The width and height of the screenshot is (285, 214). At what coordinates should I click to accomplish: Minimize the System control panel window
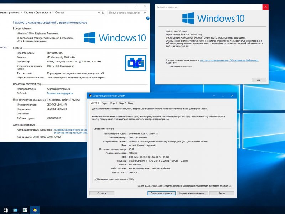click(127, 6)
